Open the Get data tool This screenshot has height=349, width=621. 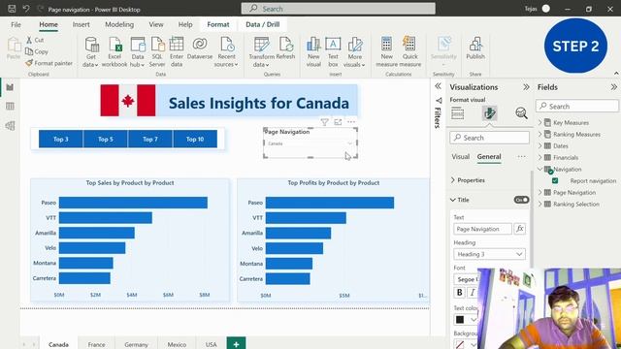(91, 51)
